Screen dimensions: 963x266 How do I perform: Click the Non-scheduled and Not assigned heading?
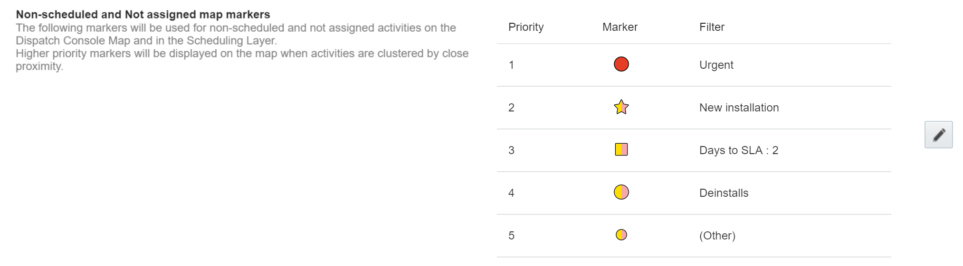(x=143, y=15)
